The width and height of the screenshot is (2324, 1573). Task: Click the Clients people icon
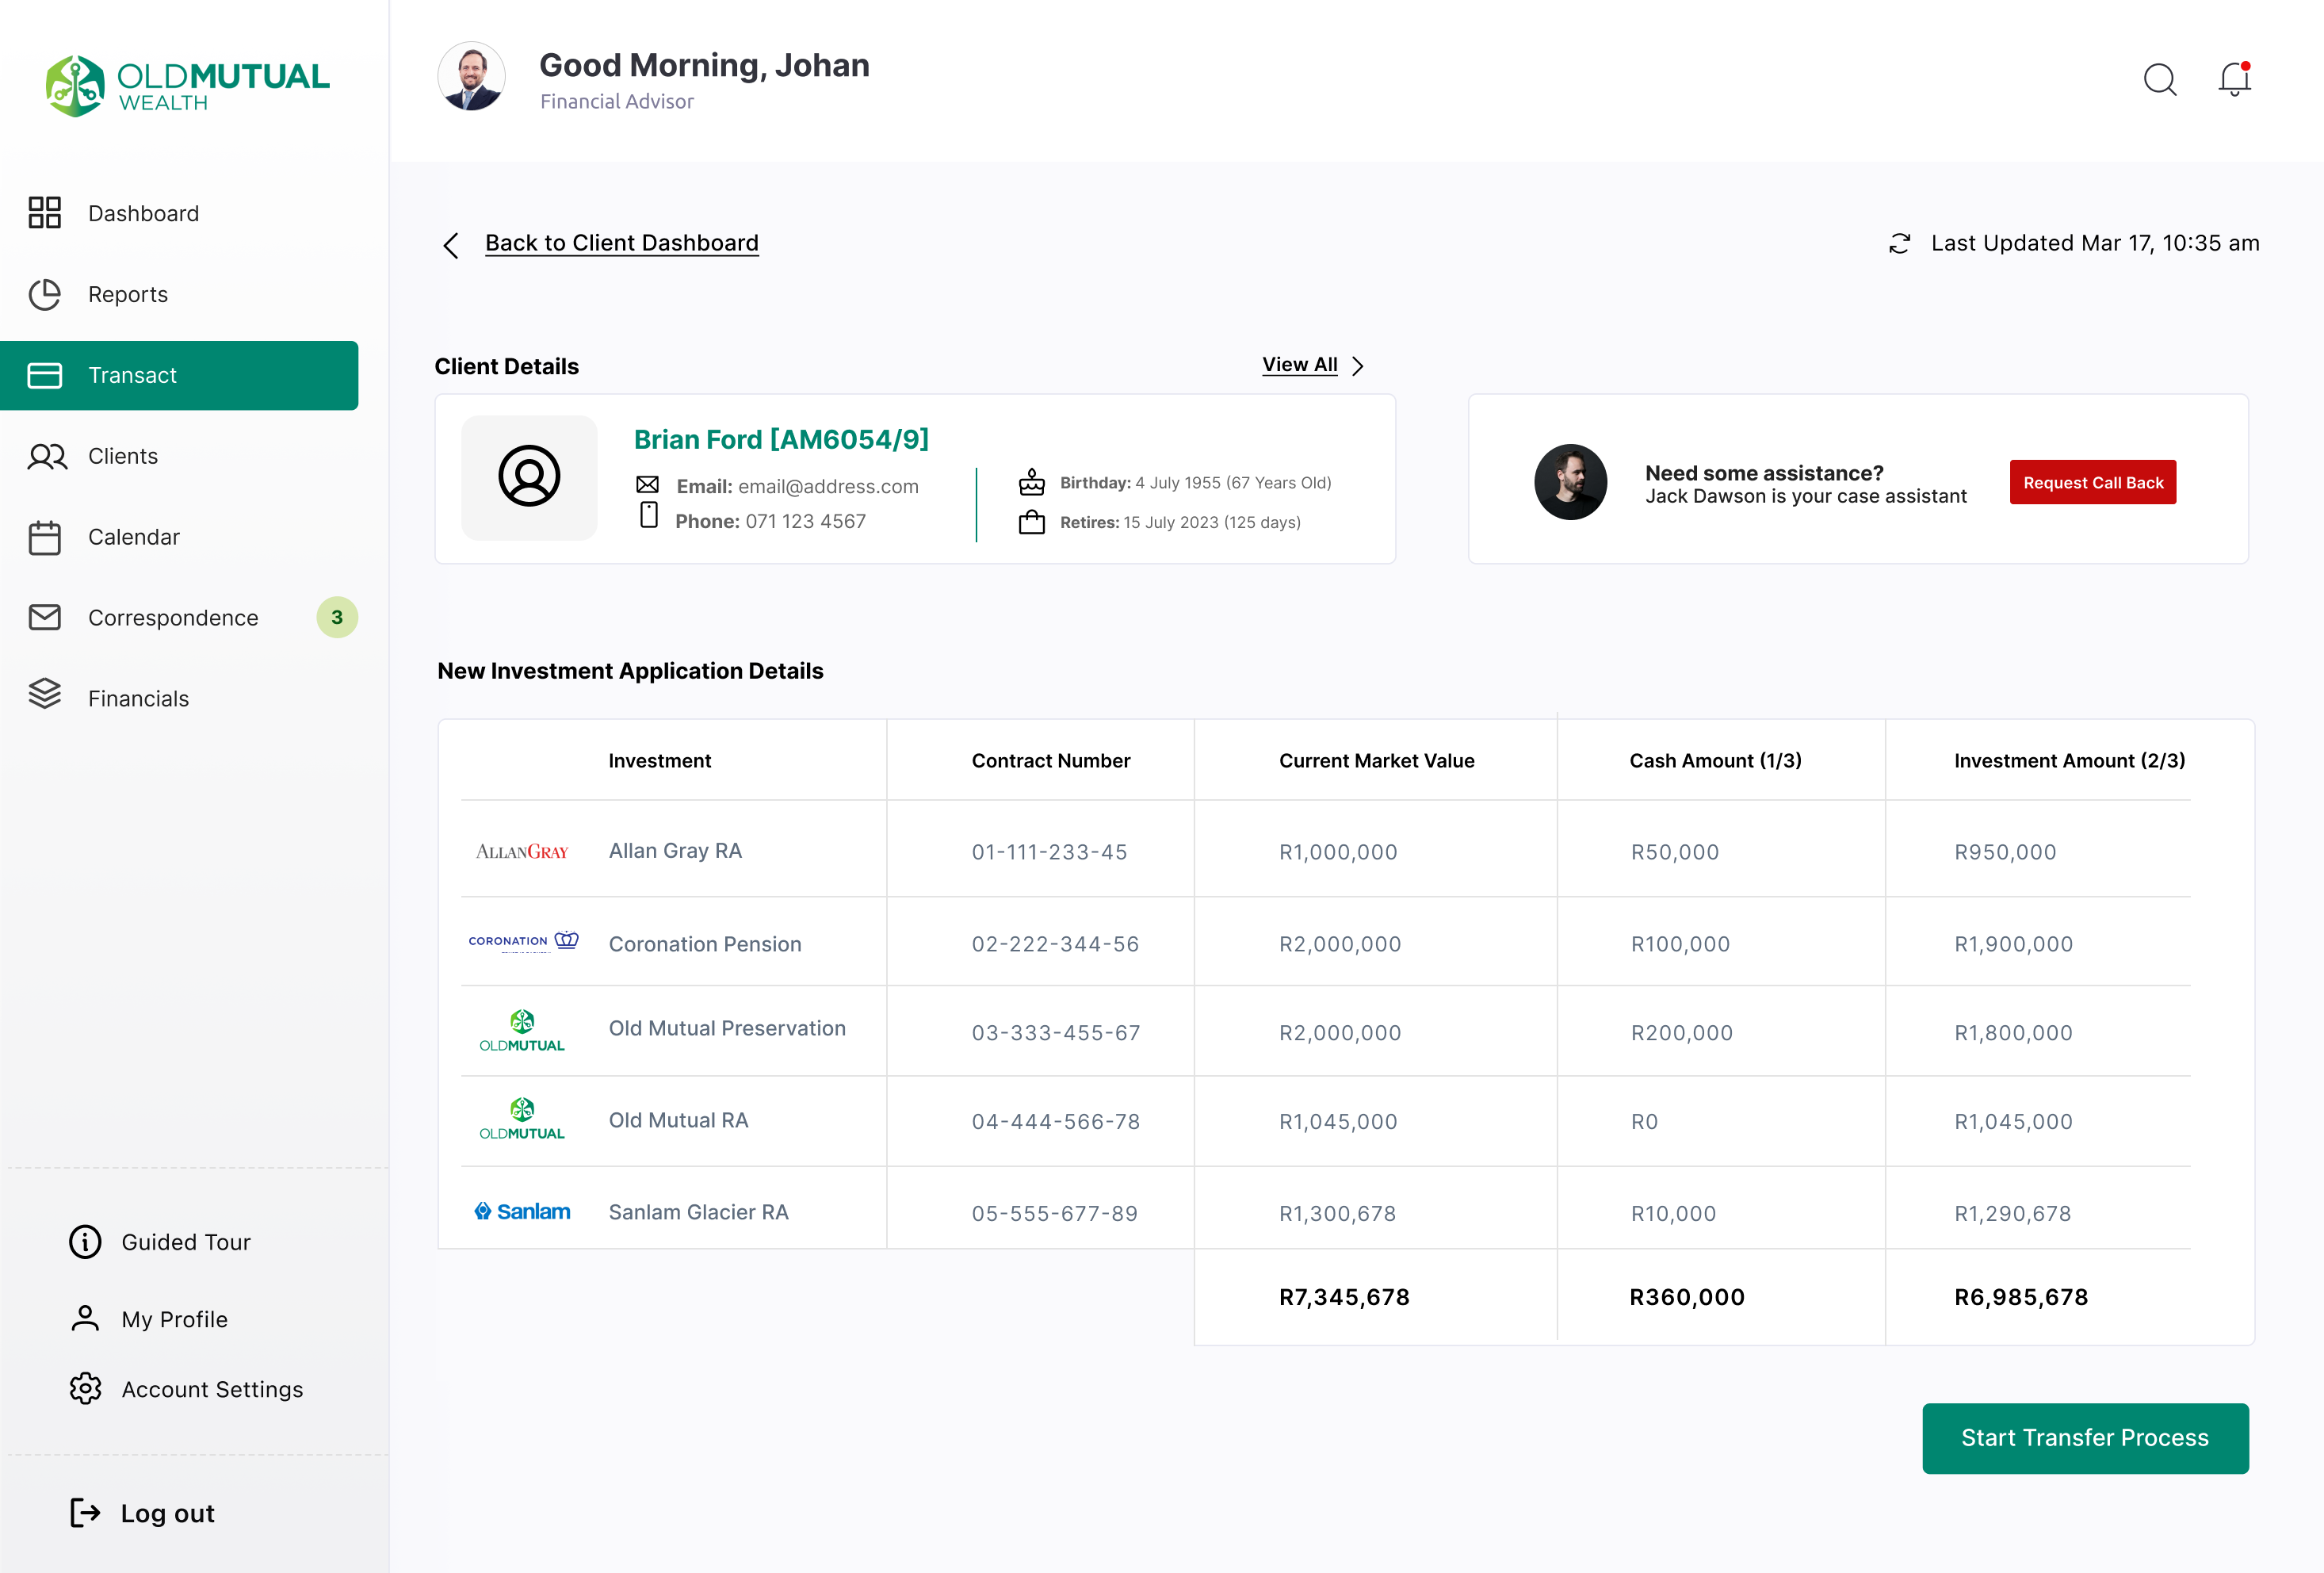click(47, 456)
